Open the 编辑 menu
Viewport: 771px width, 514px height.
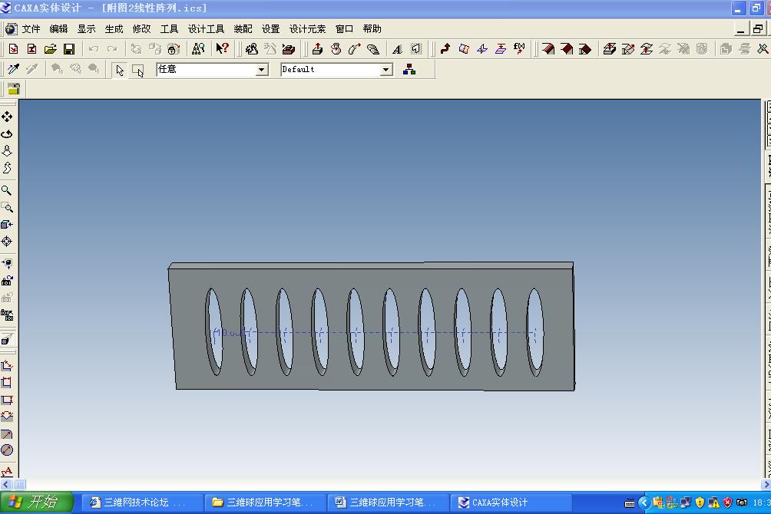tap(58, 29)
